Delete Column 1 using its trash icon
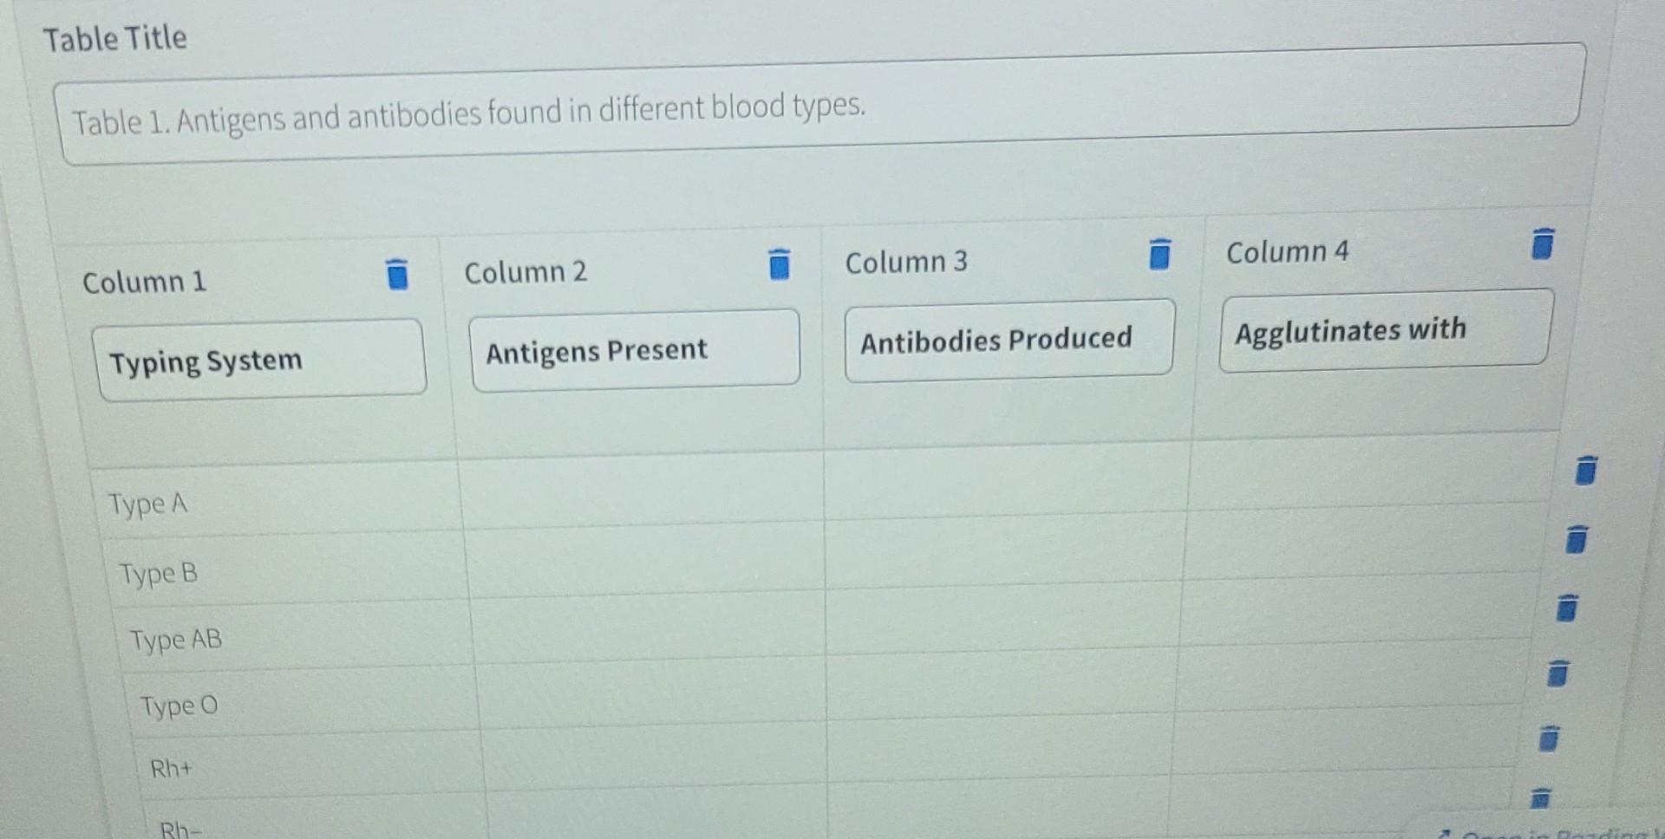The width and height of the screenshot is (1665, 839). tap(396, 276)
